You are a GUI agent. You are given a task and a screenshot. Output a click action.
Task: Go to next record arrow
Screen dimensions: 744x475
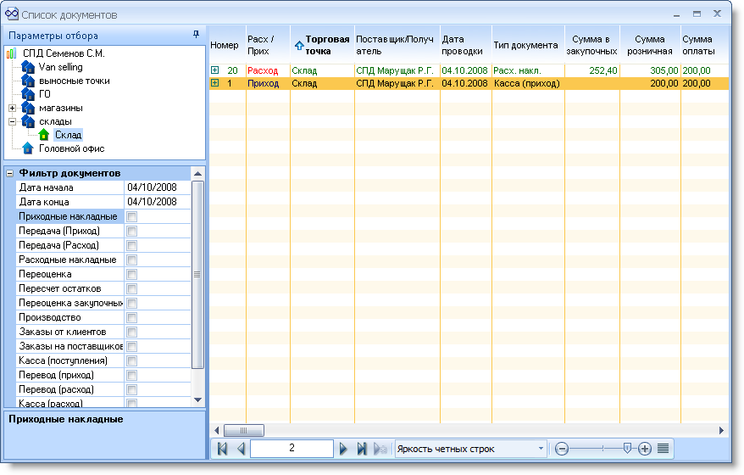[x=343, y=449]
